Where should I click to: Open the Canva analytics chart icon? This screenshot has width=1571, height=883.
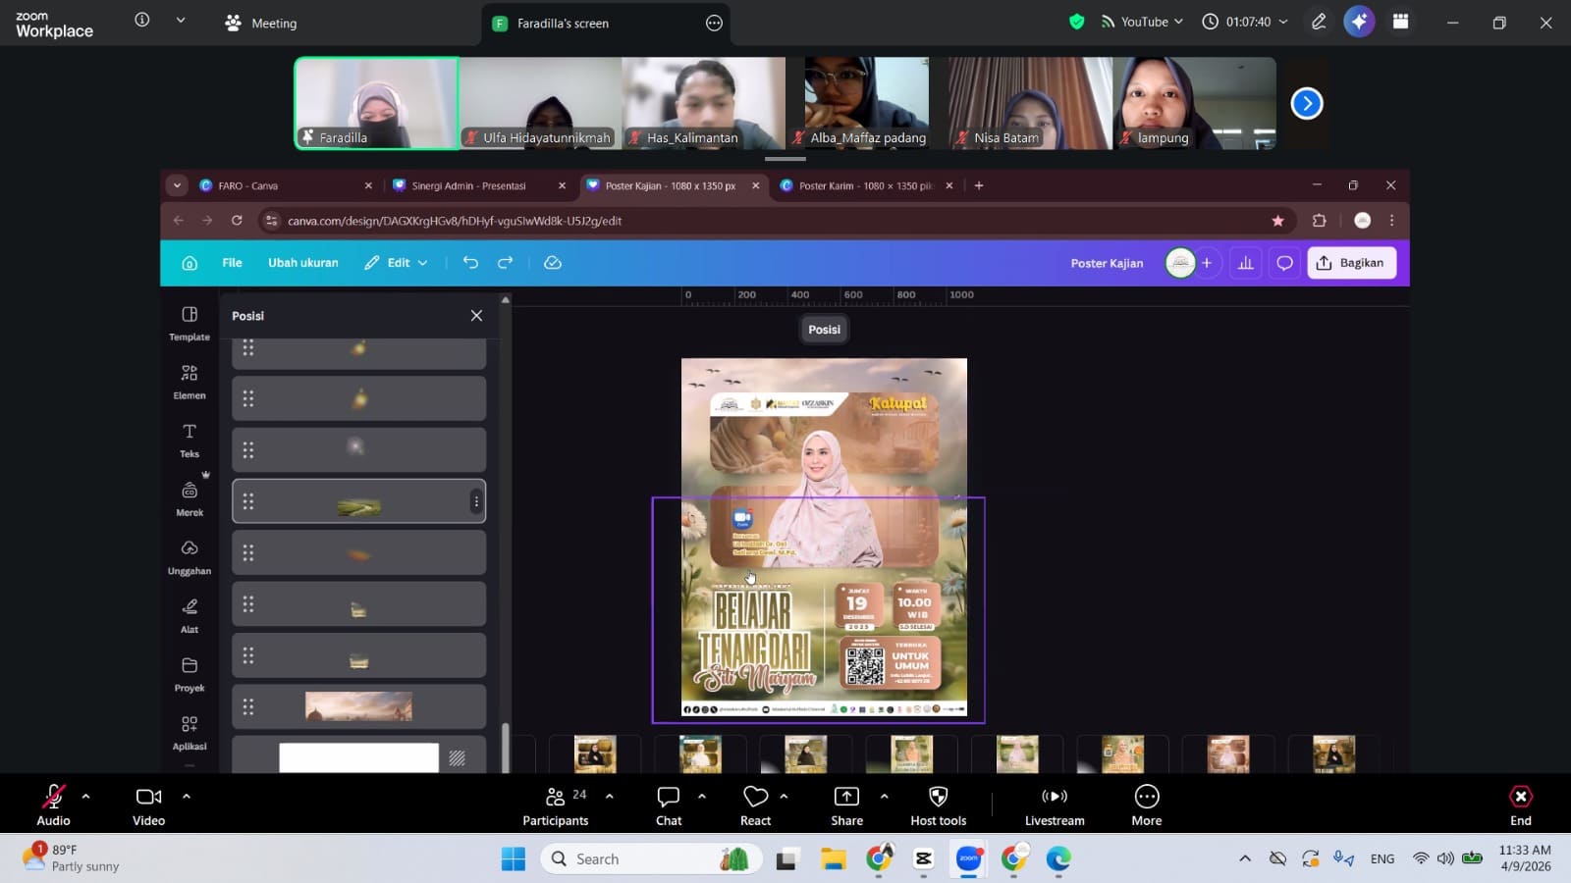(x=1246, y=263)
